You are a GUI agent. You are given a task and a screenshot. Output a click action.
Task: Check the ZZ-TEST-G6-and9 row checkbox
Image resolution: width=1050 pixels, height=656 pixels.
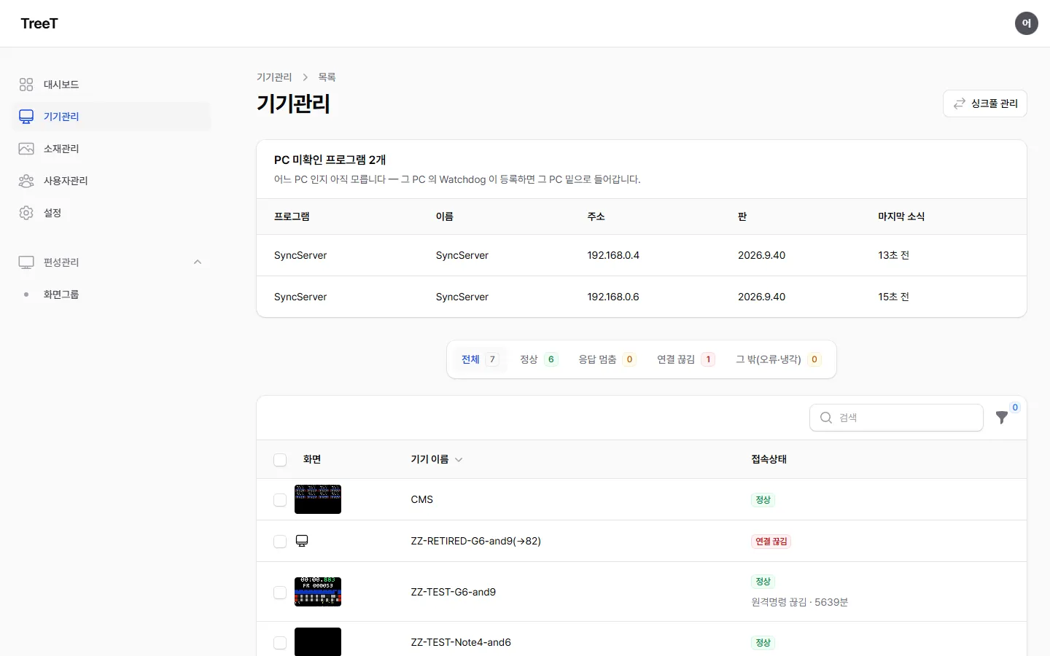click(280, 593)
